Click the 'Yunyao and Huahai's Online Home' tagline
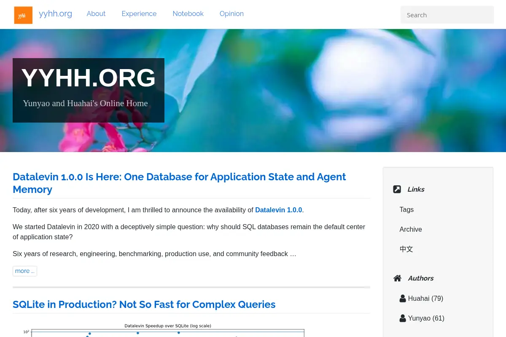Screen dimensions: 506x337 85,103
